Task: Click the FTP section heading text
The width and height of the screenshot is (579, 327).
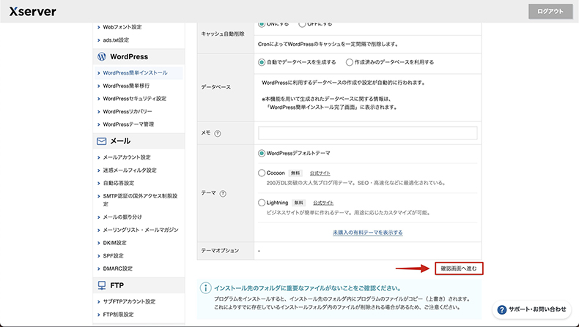Action: pos(117,285)
